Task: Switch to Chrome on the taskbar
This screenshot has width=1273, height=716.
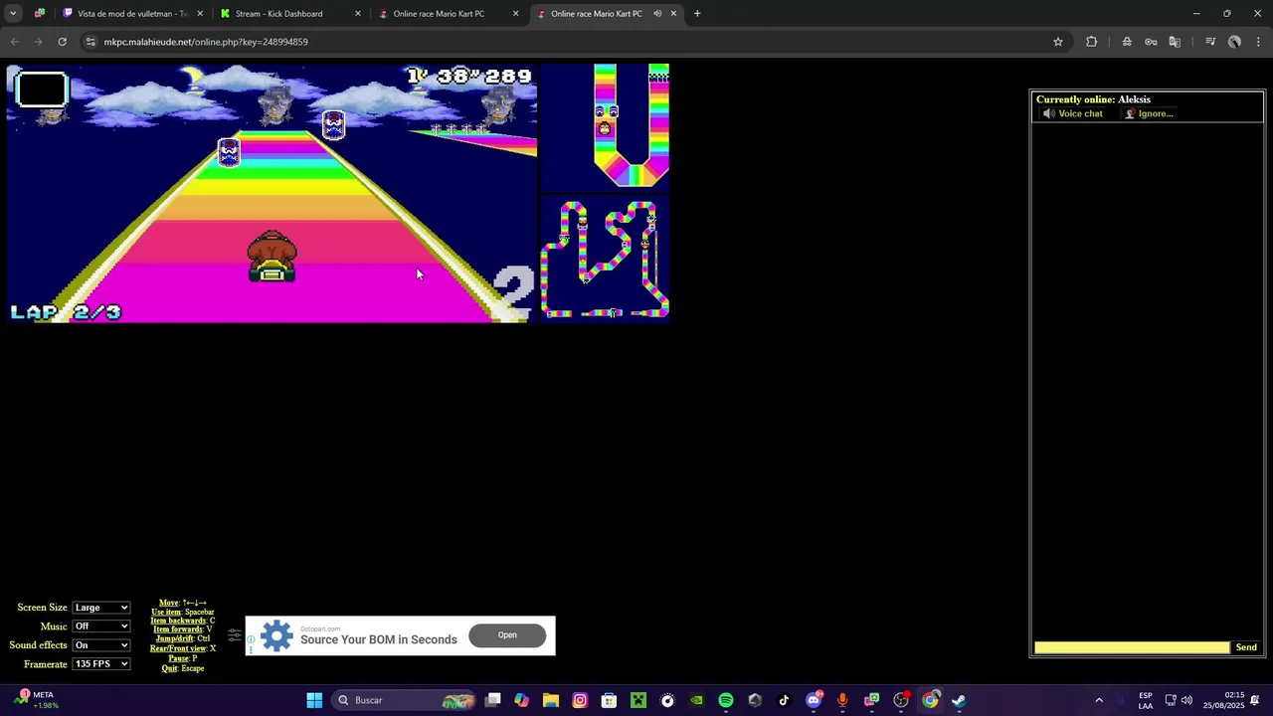Action: (x=930, y=700)
